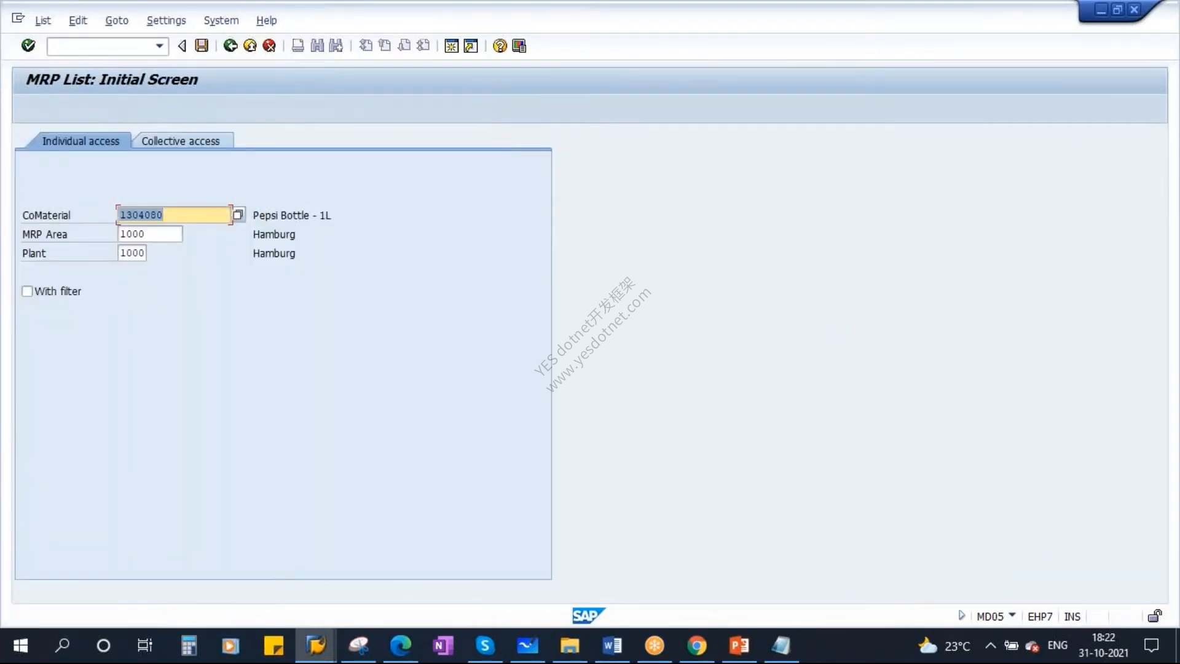Show hidden system tray icons
Screen dimensions: 1180x664
point(991,646)
